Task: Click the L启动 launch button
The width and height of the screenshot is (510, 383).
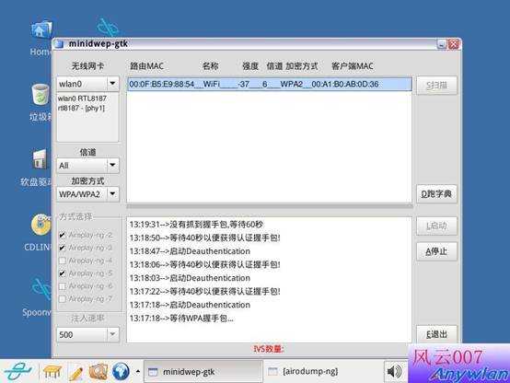Action: point(436,226)
